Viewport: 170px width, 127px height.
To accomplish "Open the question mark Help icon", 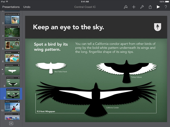I will [x=166, y=7].
